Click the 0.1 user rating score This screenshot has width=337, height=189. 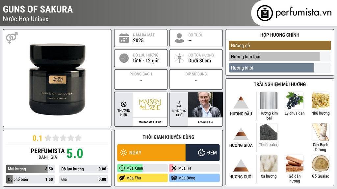[38, 138]
